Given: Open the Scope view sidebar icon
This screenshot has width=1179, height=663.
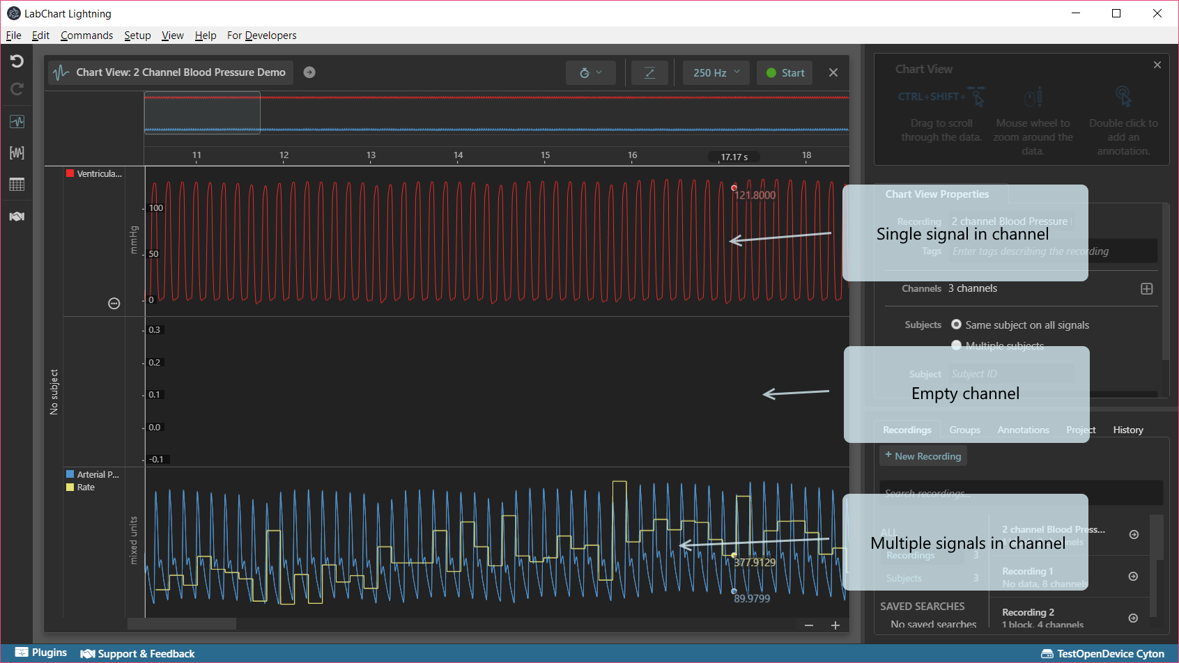Looking at the screenshot, I should [17, 153].
